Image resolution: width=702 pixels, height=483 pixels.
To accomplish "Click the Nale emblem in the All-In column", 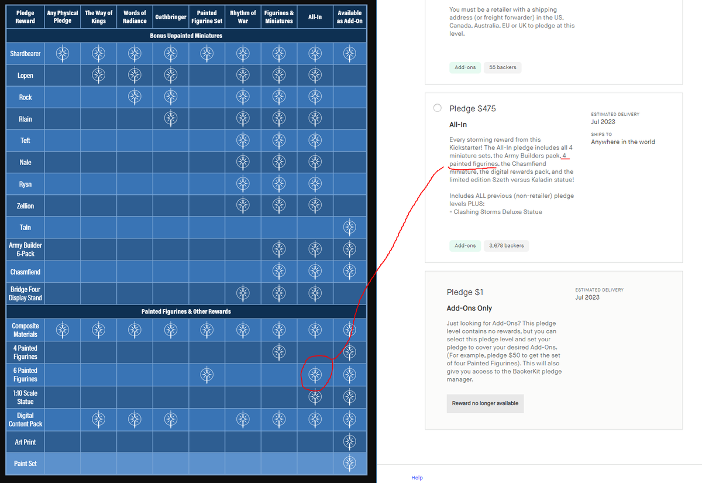I will tap(315, 162).
